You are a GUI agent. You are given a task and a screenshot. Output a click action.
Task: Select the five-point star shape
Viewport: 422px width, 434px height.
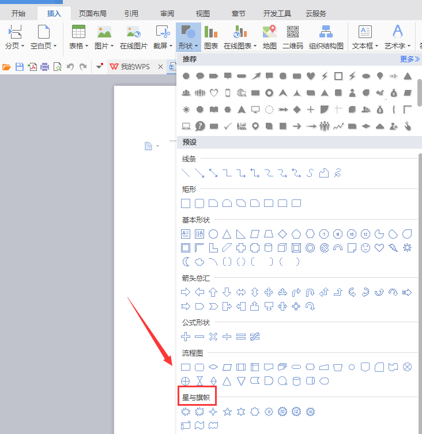(227, 412)
